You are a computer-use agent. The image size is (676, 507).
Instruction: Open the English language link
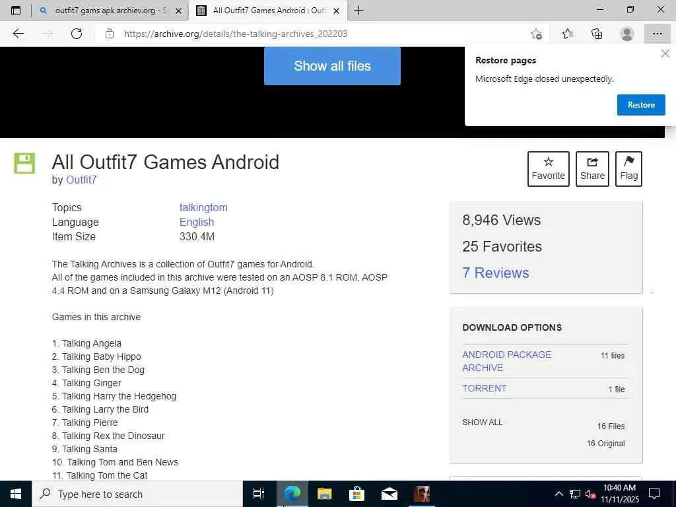(x=197, y=222)
